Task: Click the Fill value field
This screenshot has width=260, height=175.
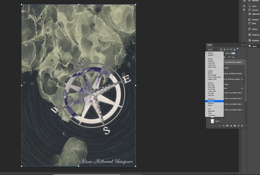Action: pyautogui.click(x=233, y=57)
